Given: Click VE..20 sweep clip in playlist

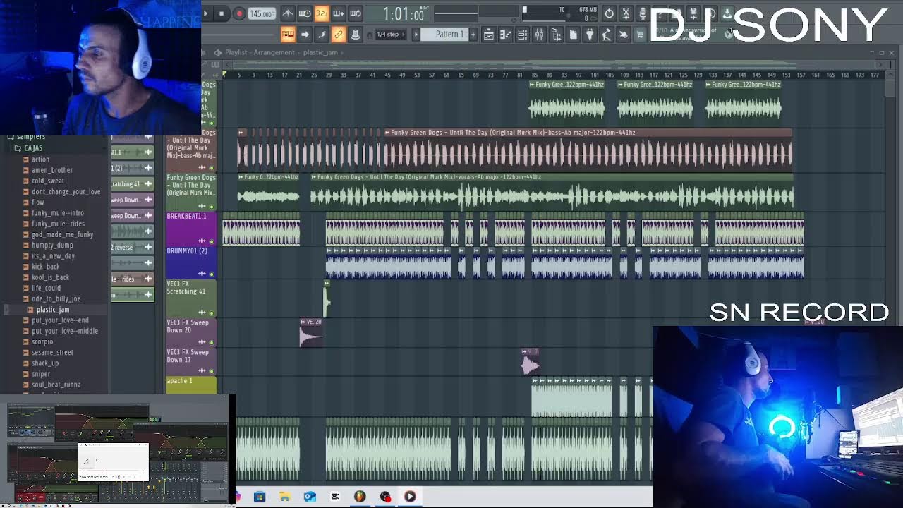Looking at the screenshot, I should pyautogui.click(x=311, y=332).
